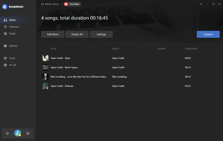Click the mail envelope icon

click(x=28, y=133)
